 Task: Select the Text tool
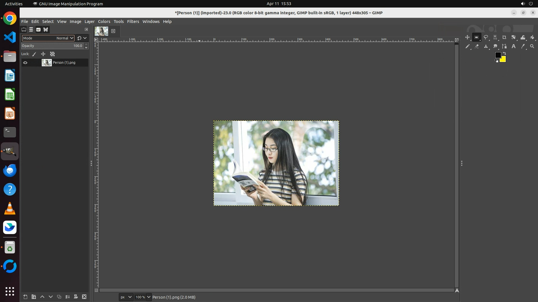coord(513,46)
